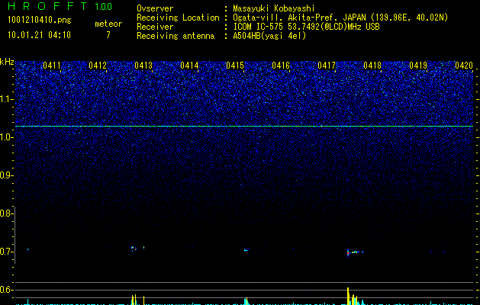Click the meteor echo near 0415
Viewport: 480px width, 305px height.
(246, 250)
